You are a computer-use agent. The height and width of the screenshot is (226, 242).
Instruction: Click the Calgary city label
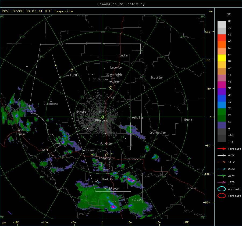tap(105, 158)
